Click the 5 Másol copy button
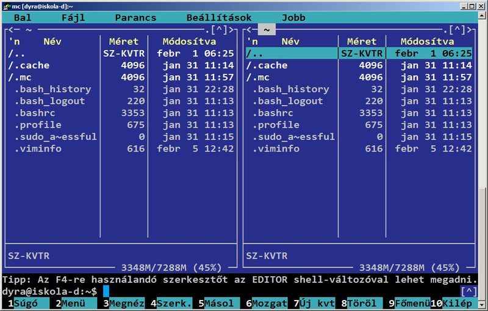Viewport: 488px width, 311px height. point(219,303)
